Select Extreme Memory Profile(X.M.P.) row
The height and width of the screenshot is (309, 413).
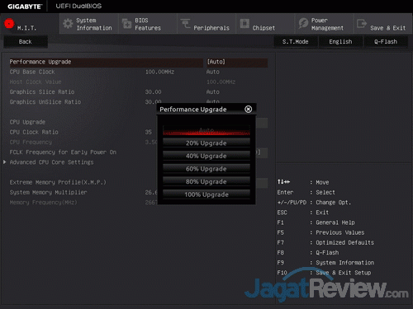pyautogui.click(x=58, y=182)
